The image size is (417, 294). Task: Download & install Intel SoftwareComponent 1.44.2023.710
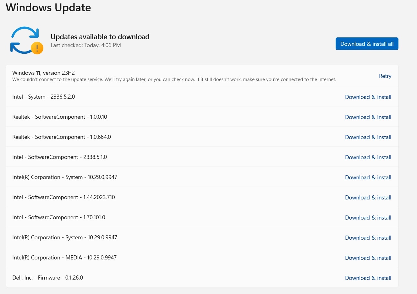[x=368, y=198]
